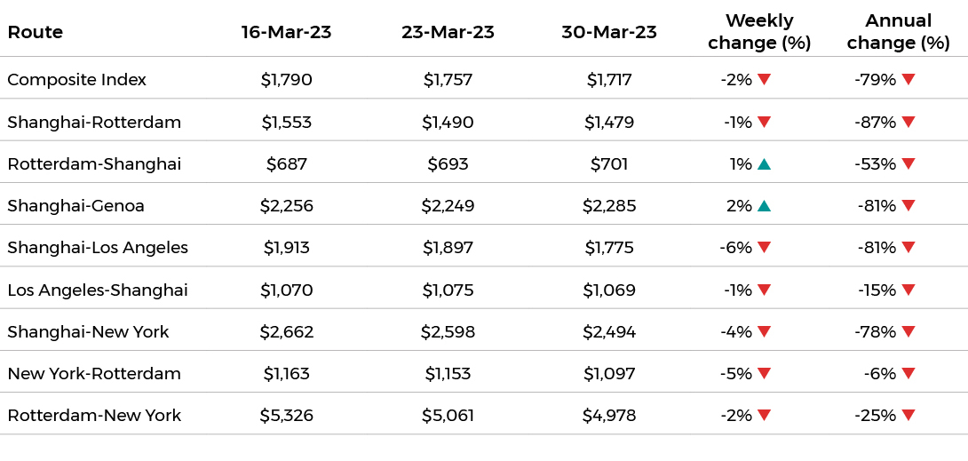Click the $2,598 Shanghai-New York value
968x461 pixels.
coord(448,332)
